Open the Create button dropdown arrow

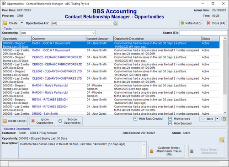tap(22, 23)
